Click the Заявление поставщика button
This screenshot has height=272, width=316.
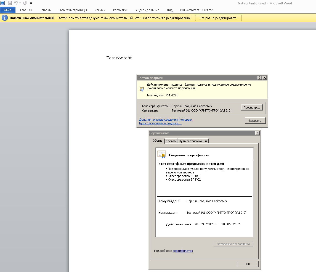tap(233, 244)
